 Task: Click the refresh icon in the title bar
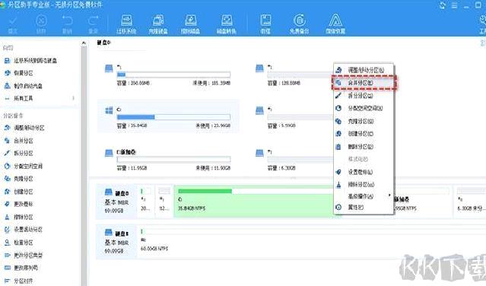(x=443, y=5)
